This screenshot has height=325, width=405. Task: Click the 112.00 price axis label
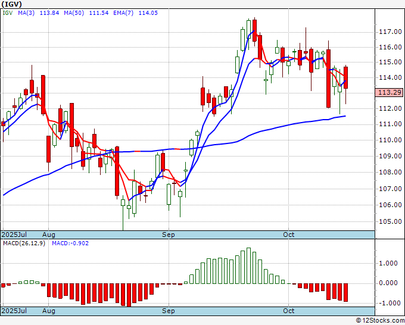tap(390, 109)
